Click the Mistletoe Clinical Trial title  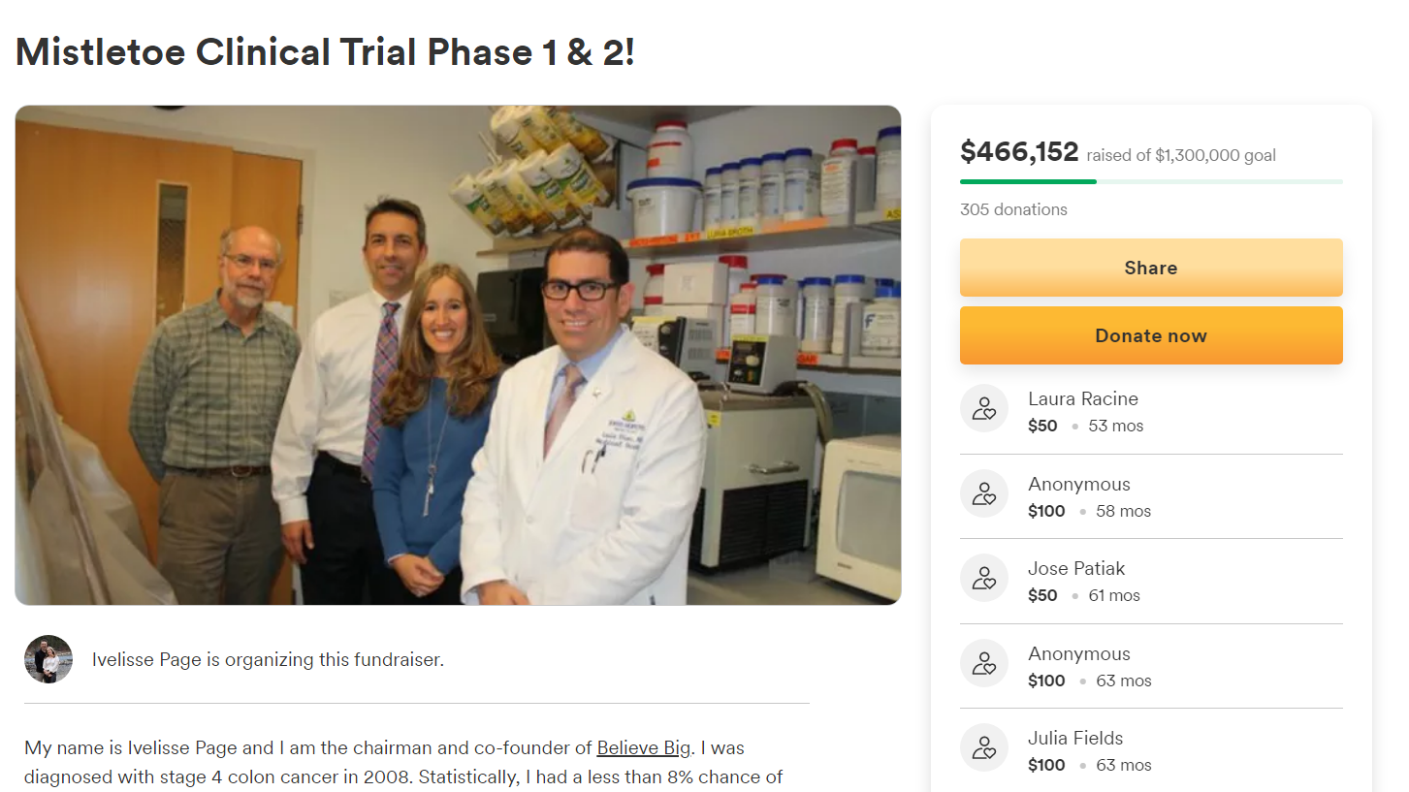tap(325, 51)
